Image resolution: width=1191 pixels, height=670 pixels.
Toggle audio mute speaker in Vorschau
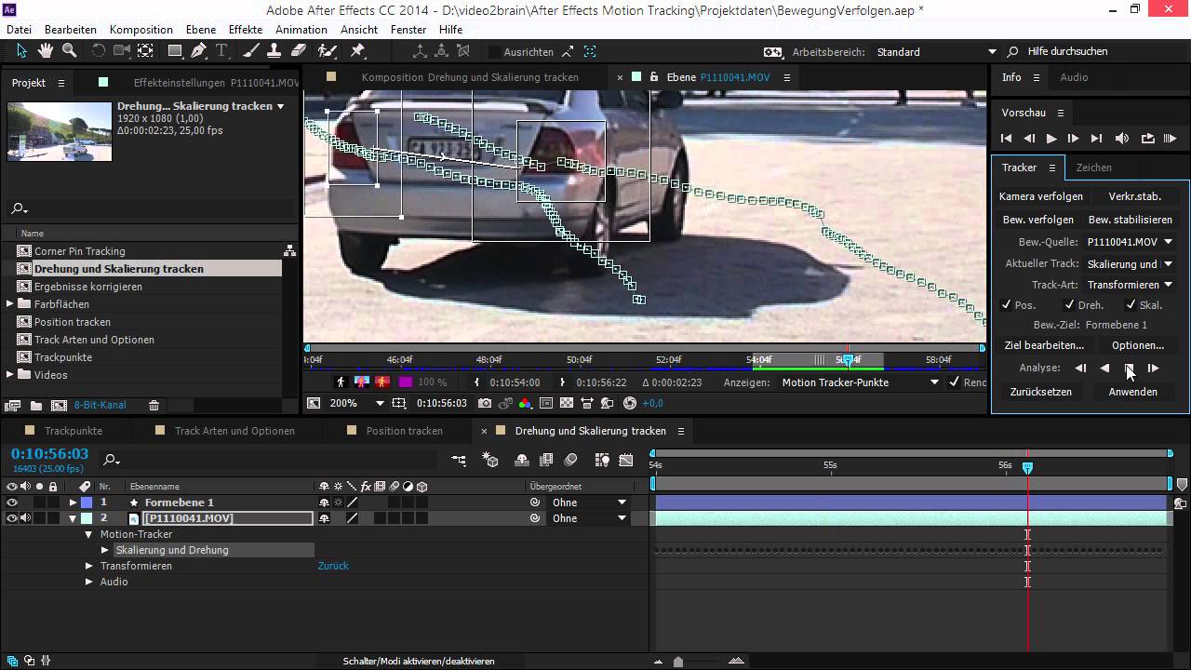(1122, 139)
